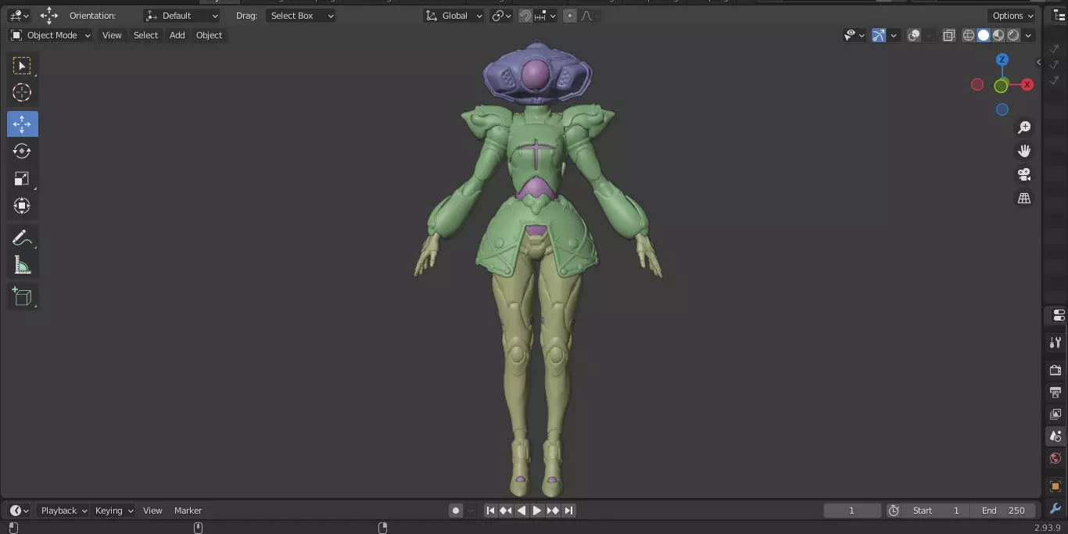Open Drag Select Box dropdown

click(x=301, y=16)
